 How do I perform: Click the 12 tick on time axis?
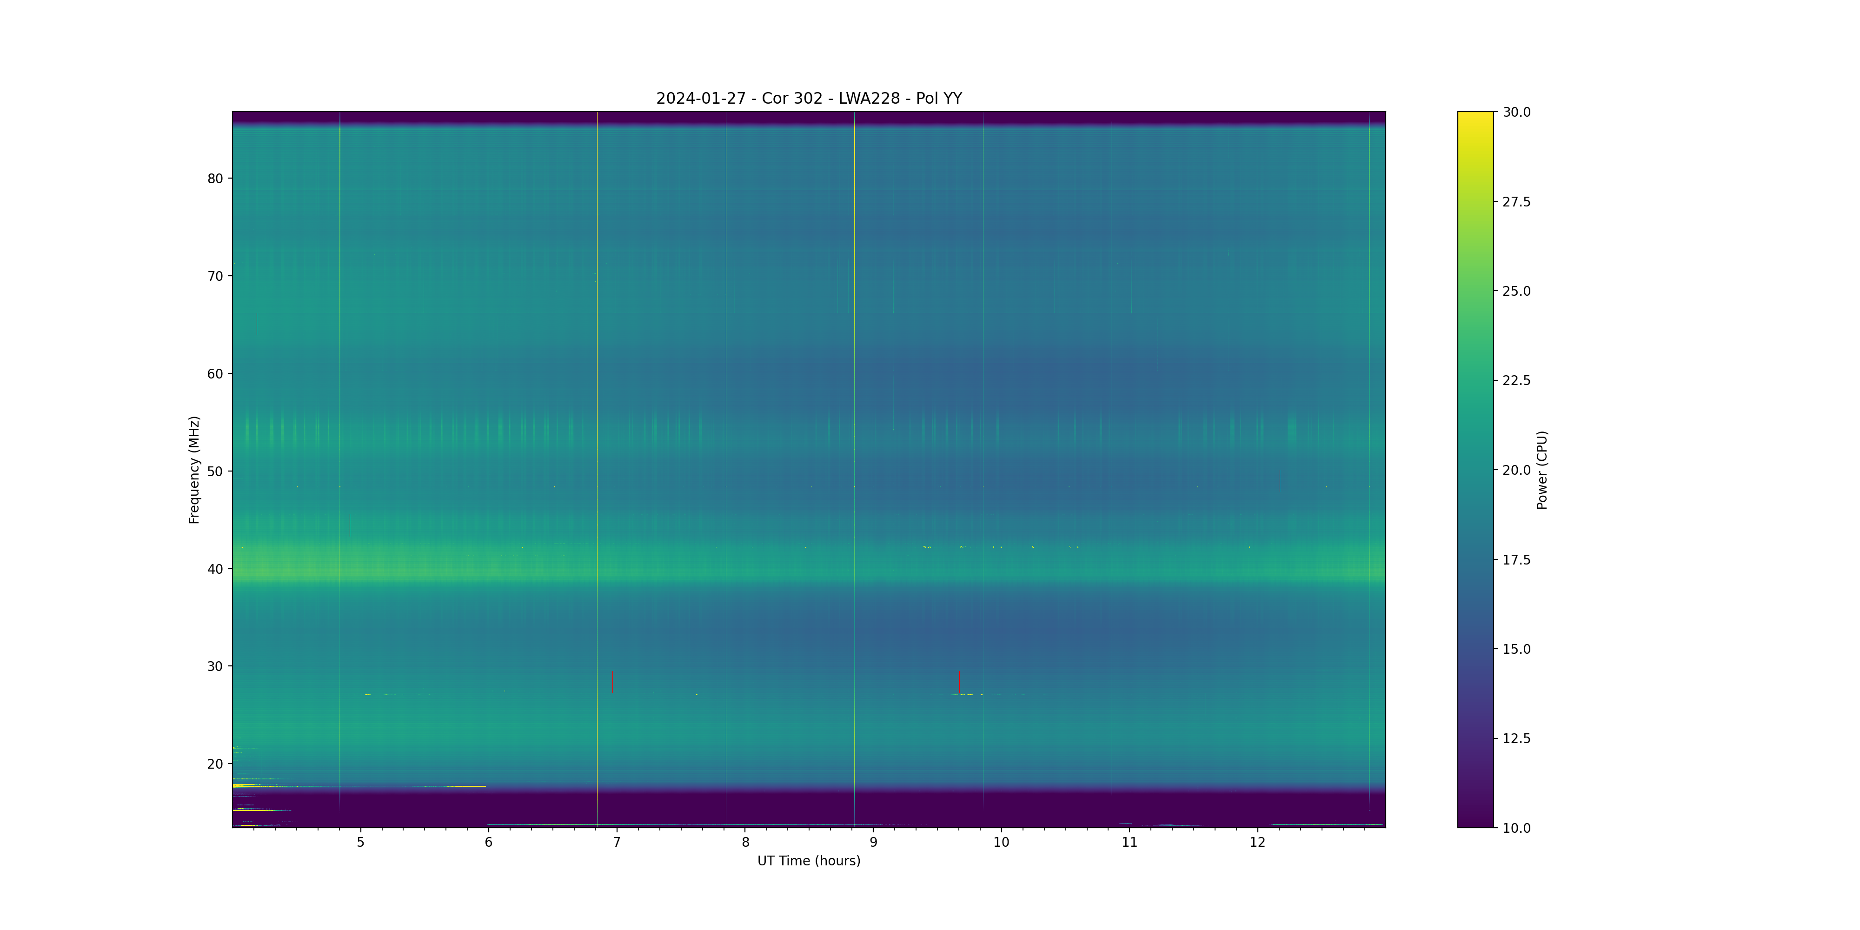1257,843
